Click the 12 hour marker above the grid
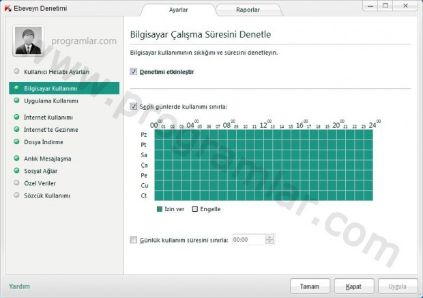 [263, 125]
